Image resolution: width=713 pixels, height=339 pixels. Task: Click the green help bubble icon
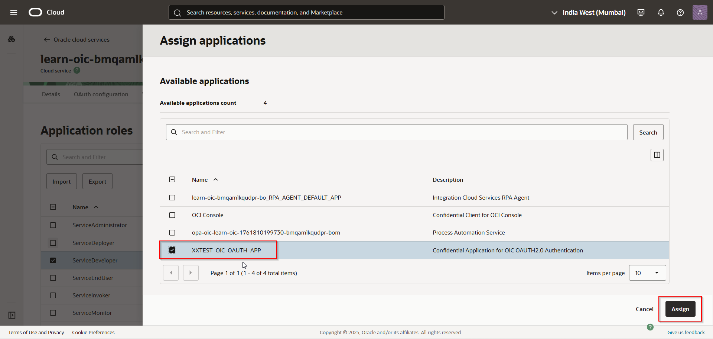click(650, 327)
